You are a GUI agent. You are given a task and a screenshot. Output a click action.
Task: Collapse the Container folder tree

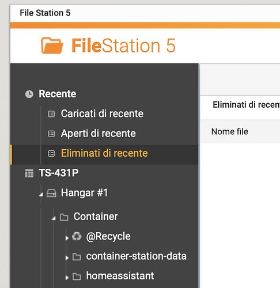pyautogui.click(x=54, y=218)
